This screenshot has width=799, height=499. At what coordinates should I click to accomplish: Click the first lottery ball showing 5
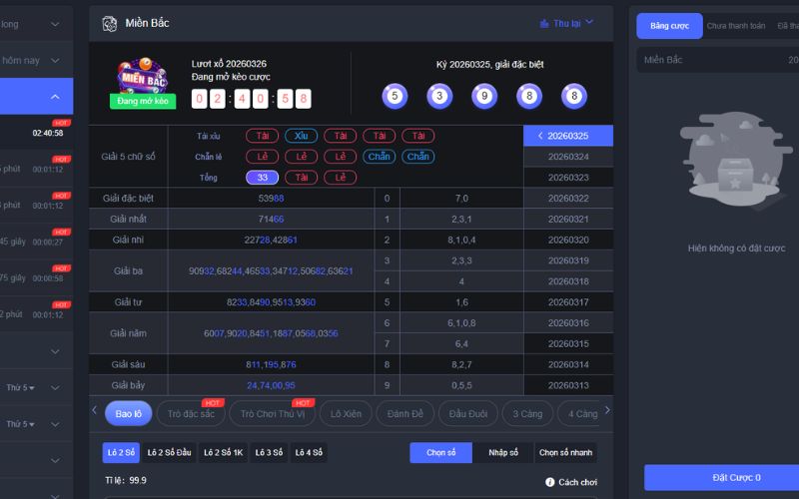click(x=395, y=96)
